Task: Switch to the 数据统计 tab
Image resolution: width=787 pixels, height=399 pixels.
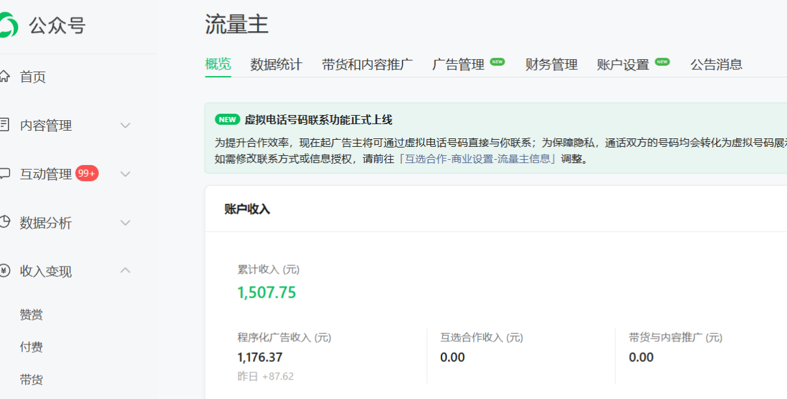Action: pyautogui.click(x=276, y=64)
